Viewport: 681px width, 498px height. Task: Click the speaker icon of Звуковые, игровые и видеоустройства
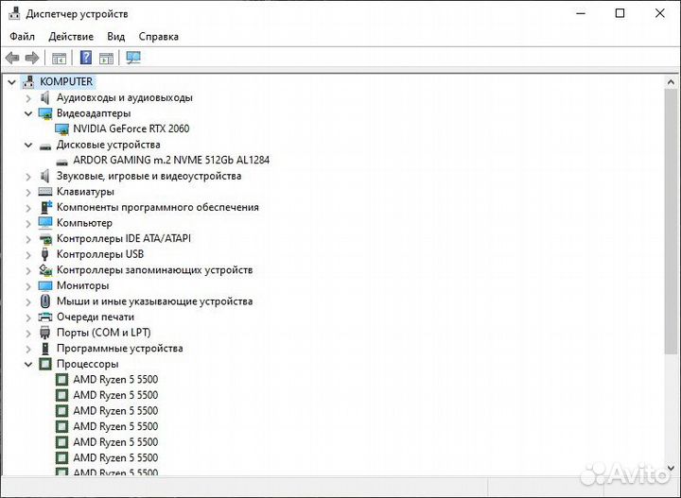[x=44, y=176]
